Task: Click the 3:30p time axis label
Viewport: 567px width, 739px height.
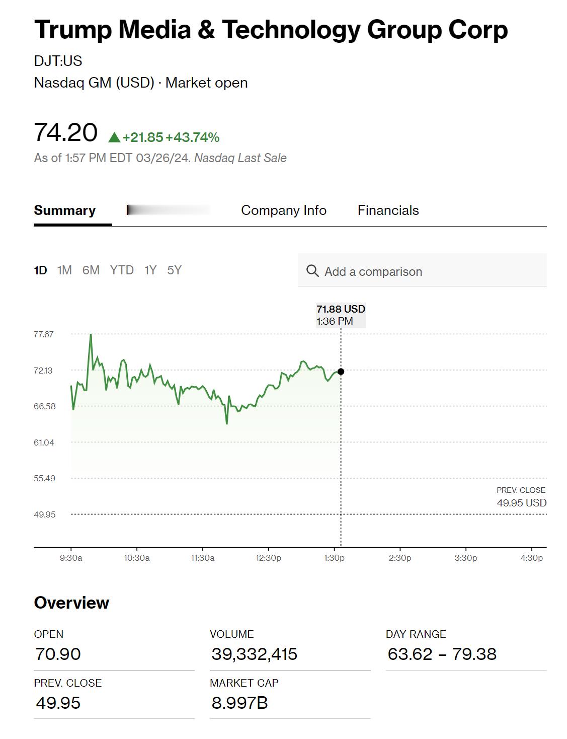Action: (466, 558)
